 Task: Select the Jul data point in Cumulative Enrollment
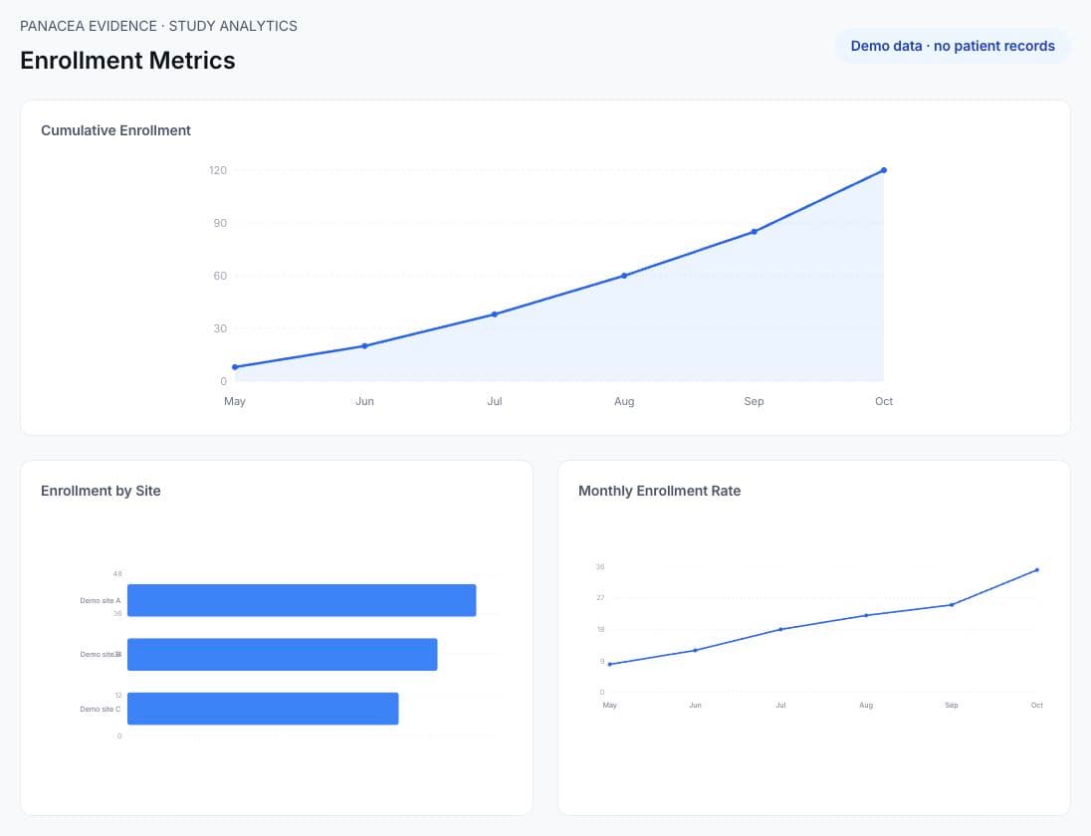click(495, 314)
